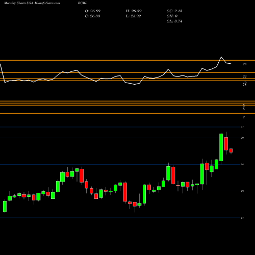Click the 31 price axis label

(x=242, y=127)
